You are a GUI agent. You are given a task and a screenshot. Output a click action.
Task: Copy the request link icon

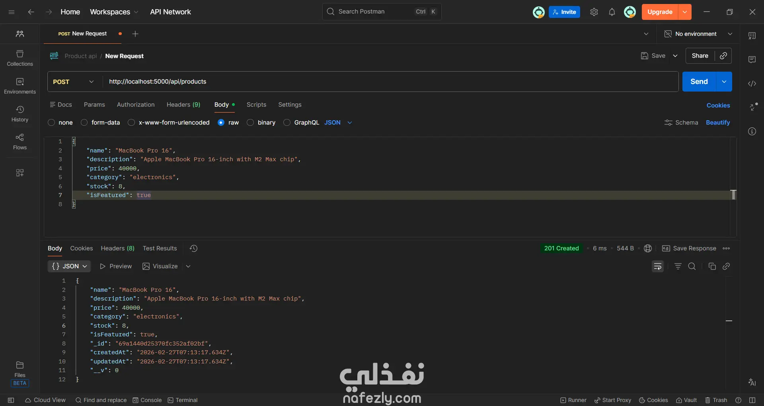[x=723, y=56]
